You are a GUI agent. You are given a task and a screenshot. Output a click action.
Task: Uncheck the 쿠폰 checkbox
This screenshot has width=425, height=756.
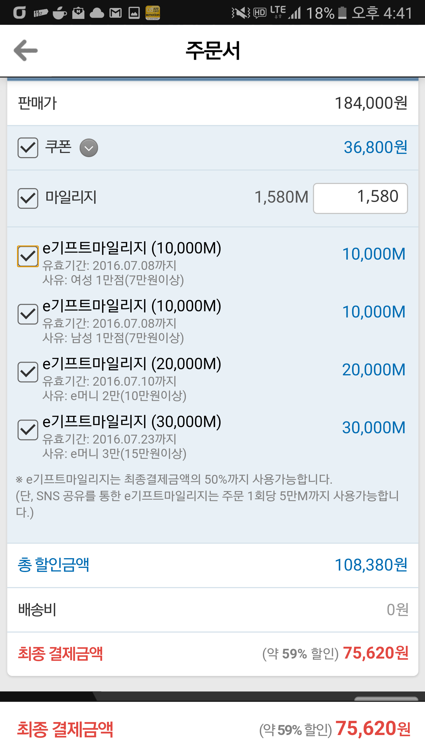point(28,148)
